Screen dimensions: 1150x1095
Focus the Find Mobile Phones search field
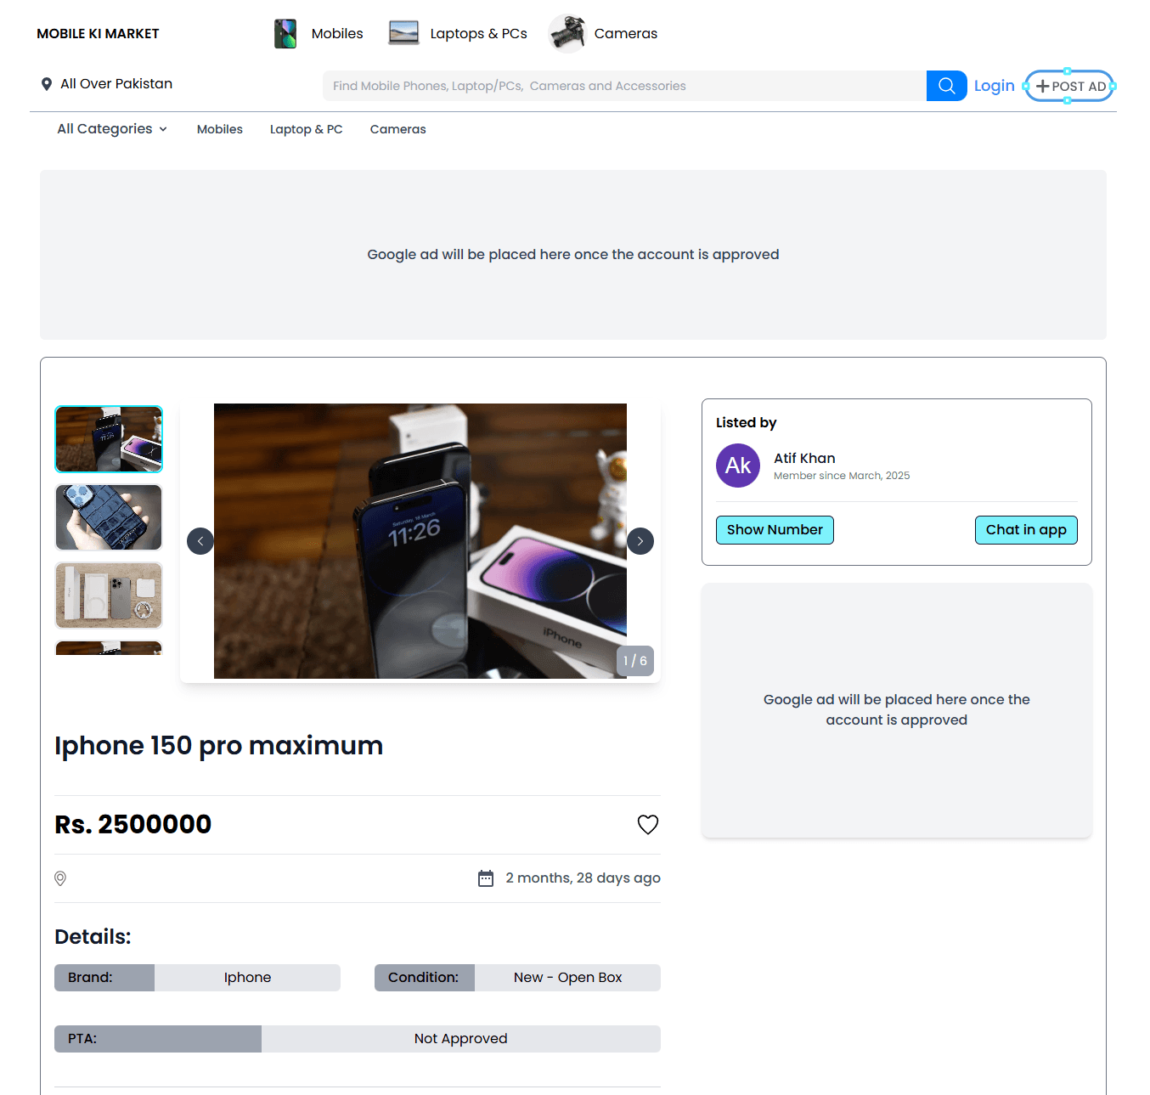point(624,86)
